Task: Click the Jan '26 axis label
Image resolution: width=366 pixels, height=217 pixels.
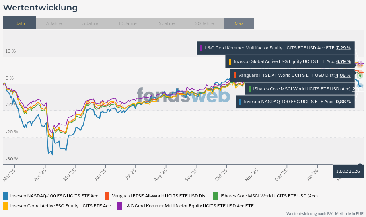Action: (x=313, y=175)
